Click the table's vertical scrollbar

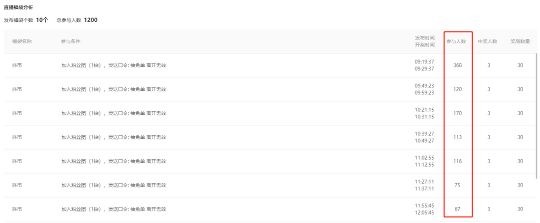point(537,116)
